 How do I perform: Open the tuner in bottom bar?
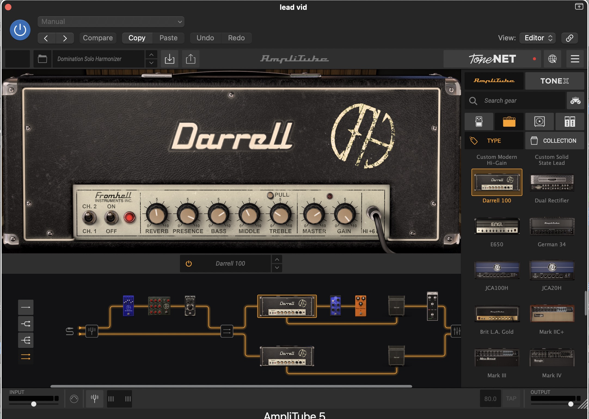coord(94,399)
